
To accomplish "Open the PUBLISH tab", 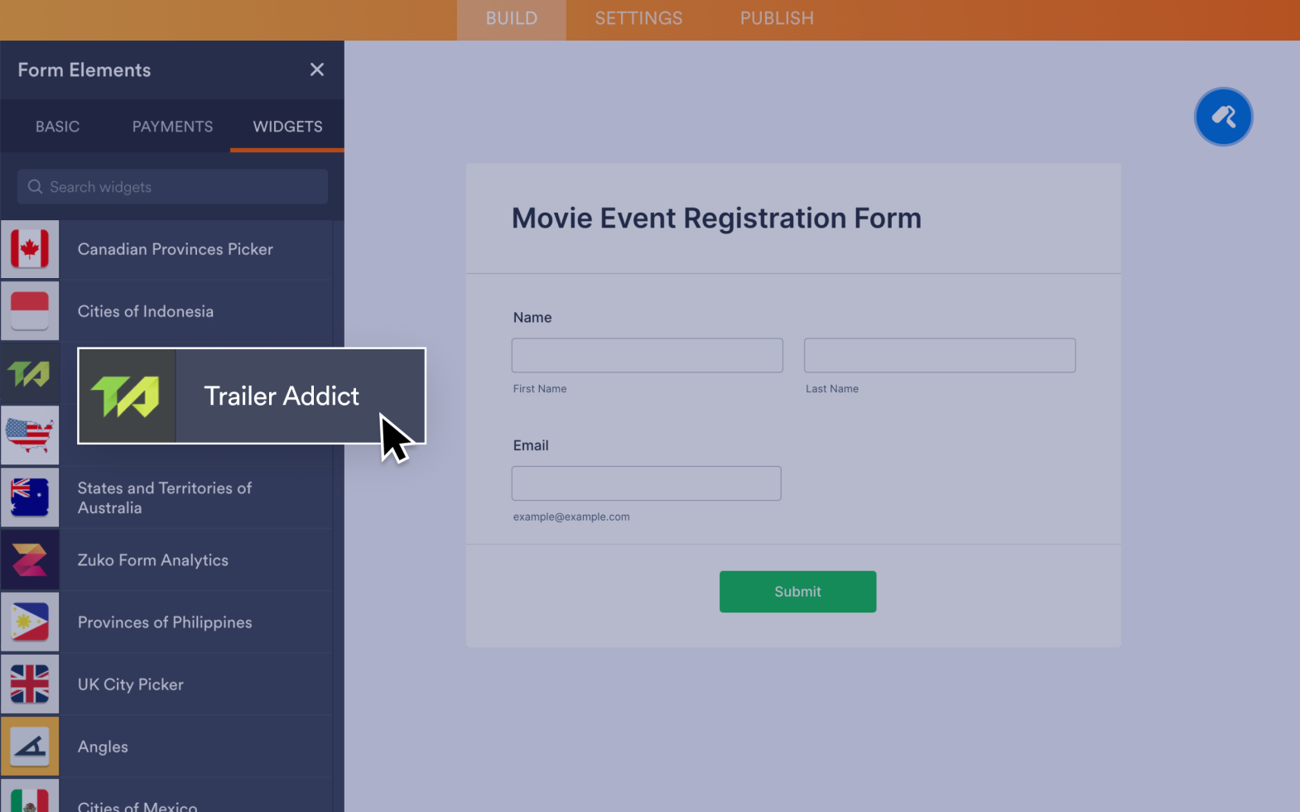I will [777, 18].
